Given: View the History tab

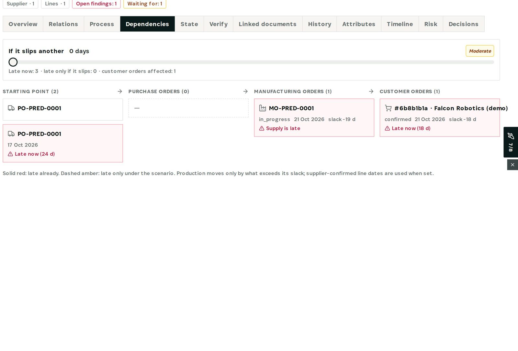Looking at the screenshot, I should pos(320,24).
